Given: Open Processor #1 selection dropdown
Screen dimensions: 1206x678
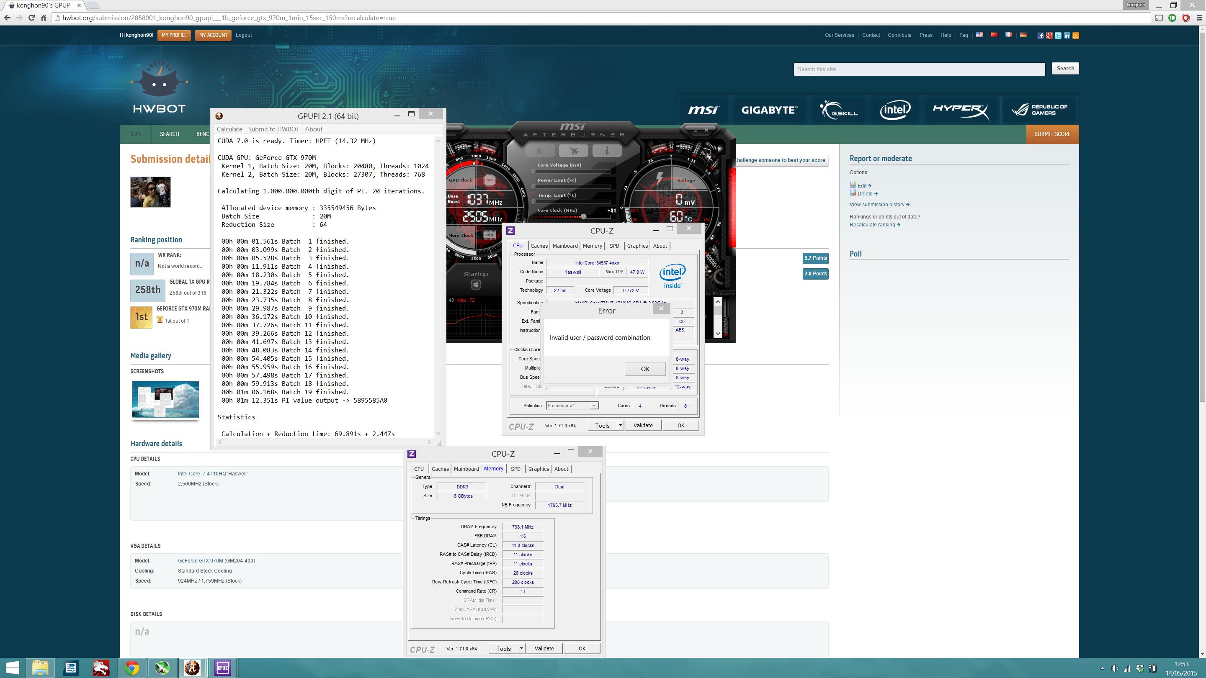Looking at the screenshot, I should click(x=572, y=406).
